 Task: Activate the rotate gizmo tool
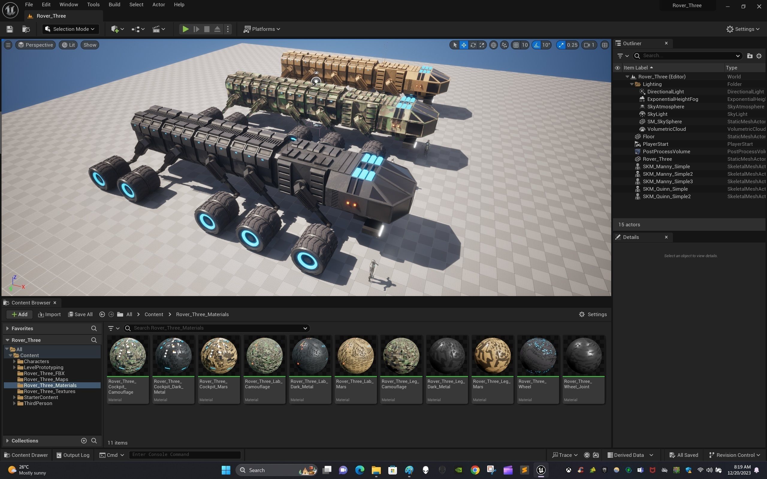click(x=473, y=45)
